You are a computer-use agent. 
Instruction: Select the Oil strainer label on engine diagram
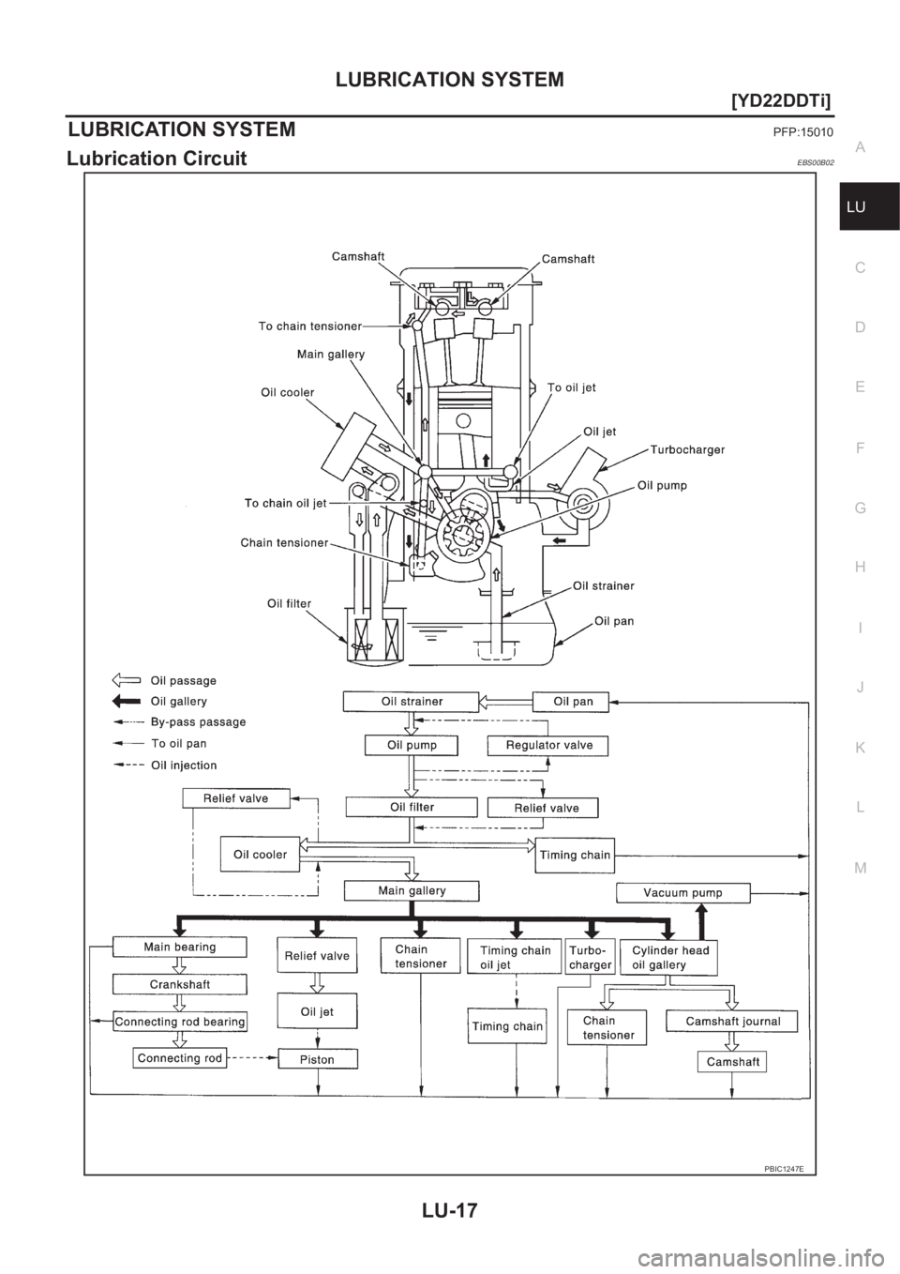(x=604, y=585)
